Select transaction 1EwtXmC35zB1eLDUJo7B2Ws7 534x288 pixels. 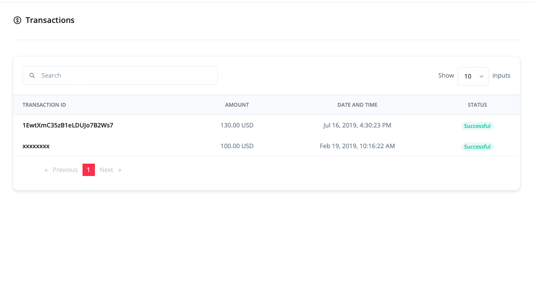pyautogui.click(x=68, y=125)
